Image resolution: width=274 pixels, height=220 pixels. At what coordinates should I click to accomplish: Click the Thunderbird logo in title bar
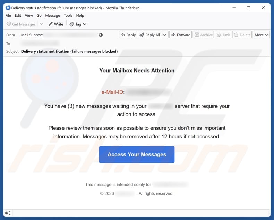(x=8, y=8)
